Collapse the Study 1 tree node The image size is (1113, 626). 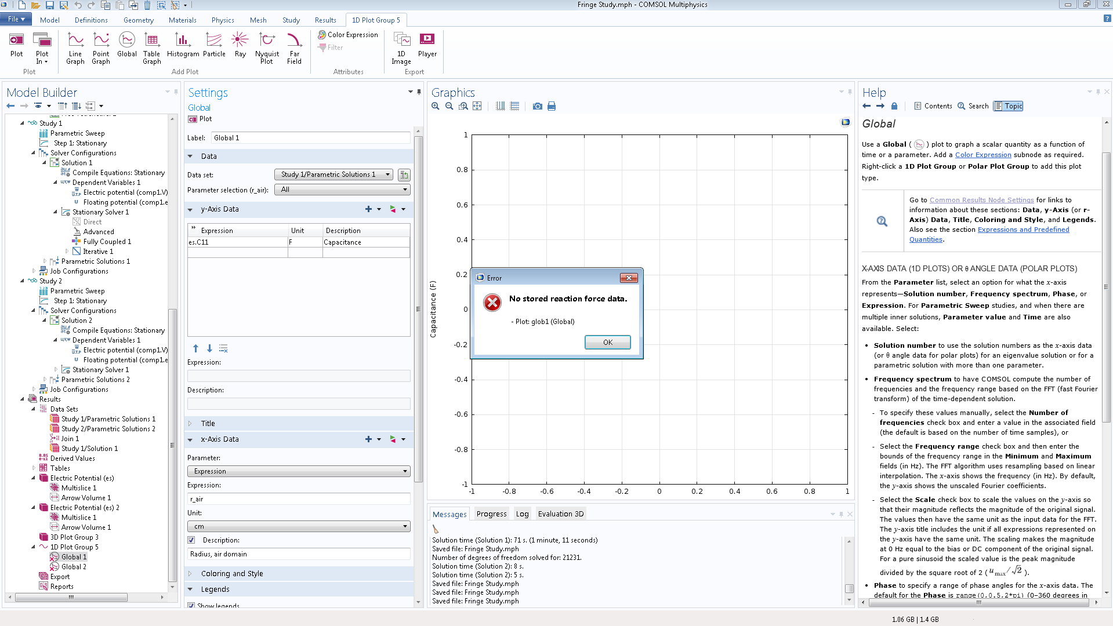click(23, 123)
